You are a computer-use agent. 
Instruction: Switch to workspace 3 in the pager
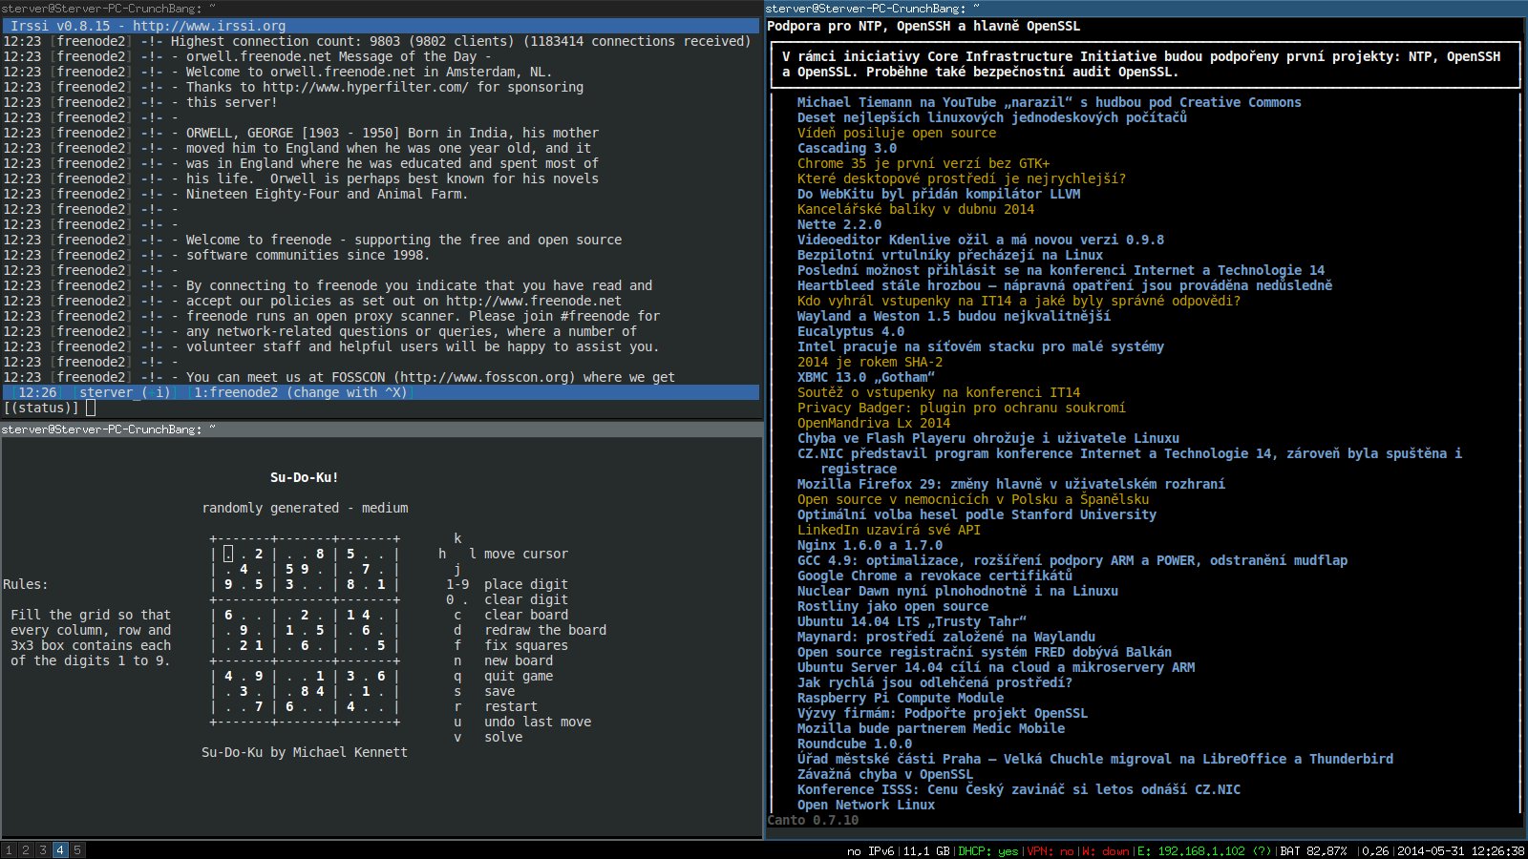pyautogui.click(x=43, y=849)
